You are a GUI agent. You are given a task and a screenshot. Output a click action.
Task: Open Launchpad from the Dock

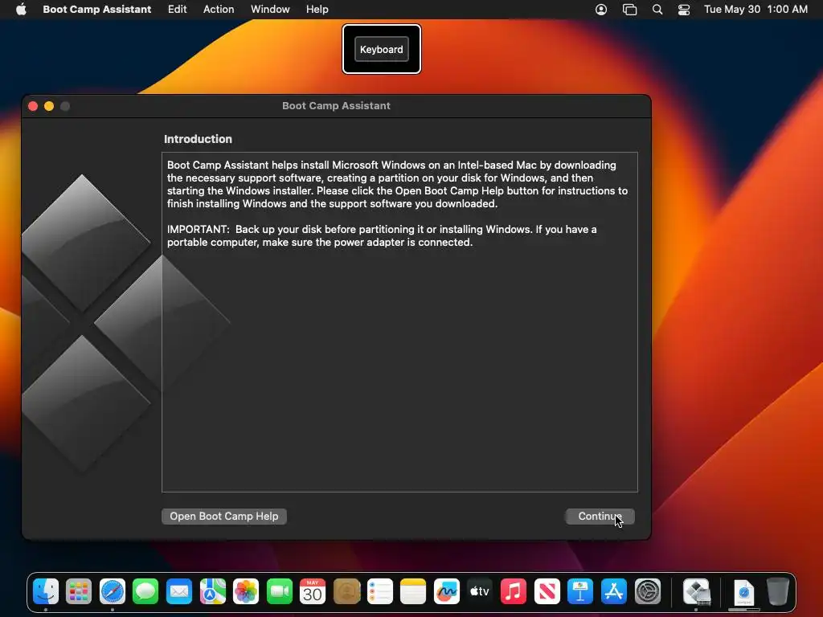79,592
